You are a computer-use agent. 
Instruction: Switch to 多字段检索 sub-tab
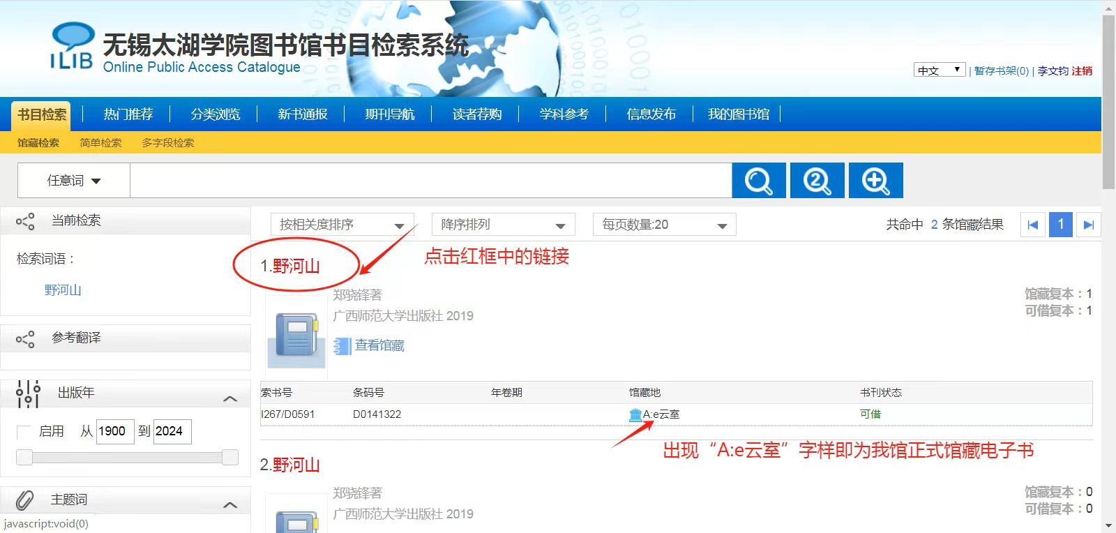[x=168, y=142]
